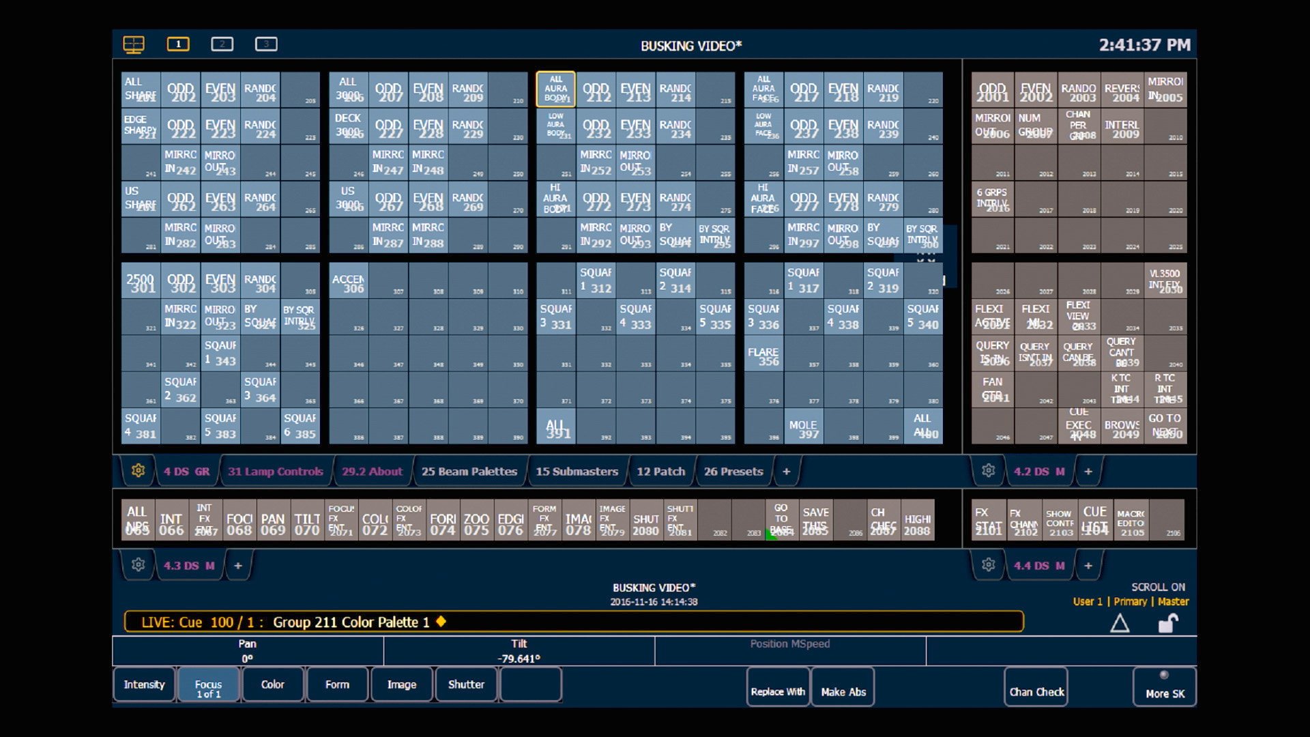The height and width of the screenshot is (737, 1310).
Task: Select the 4.2 DS M tab
Action: pyautogui.click(x=1039, y=472)
